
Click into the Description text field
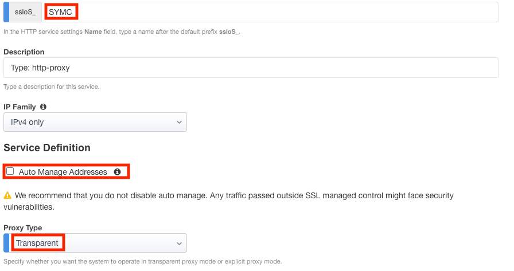251,68
